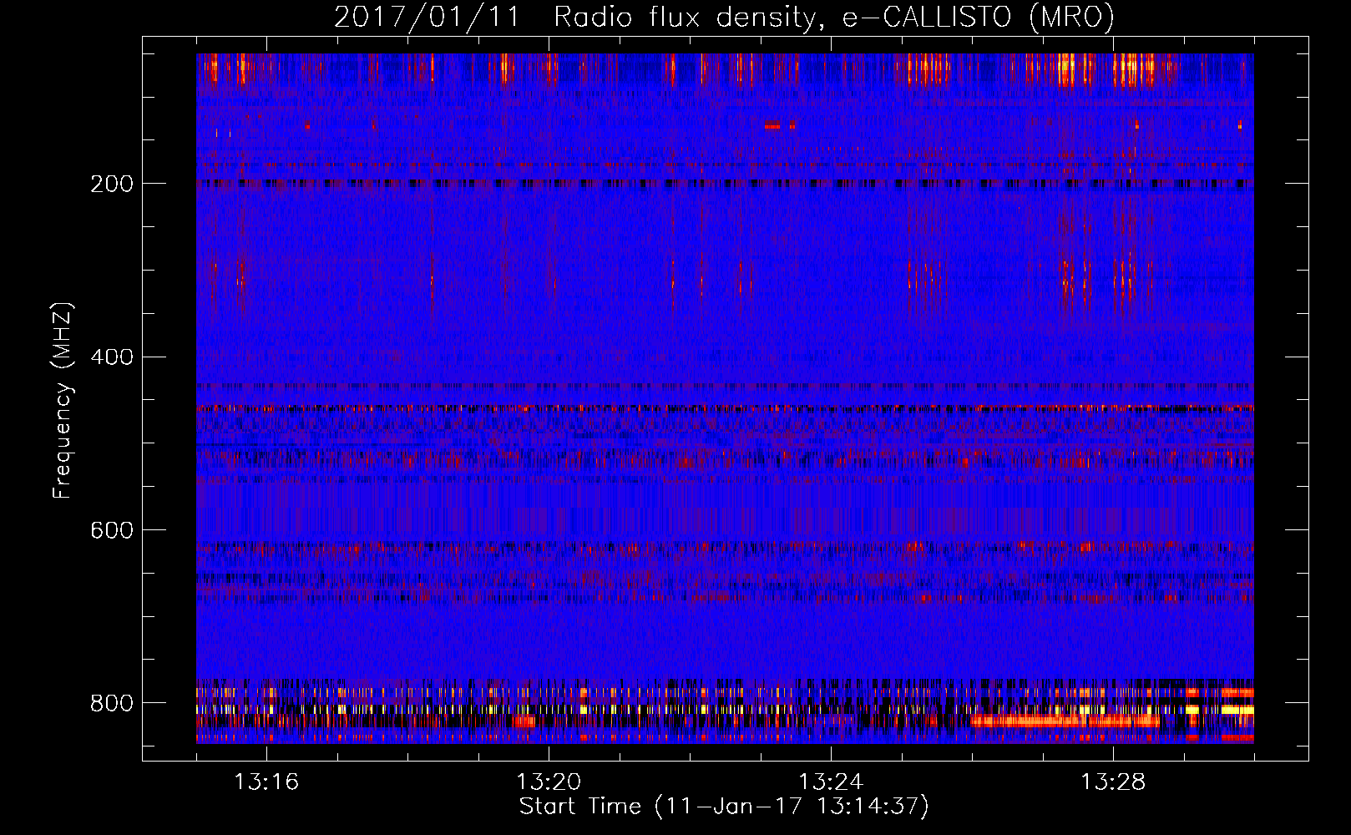Screen dimensions: 1351x835
Task: Select the 13:24 time tick label
Action: coord(831,782)
